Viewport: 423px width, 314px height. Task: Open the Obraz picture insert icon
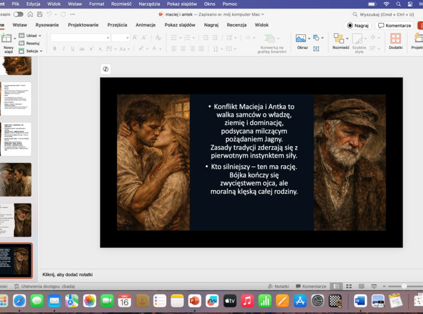tap(301, 39)
